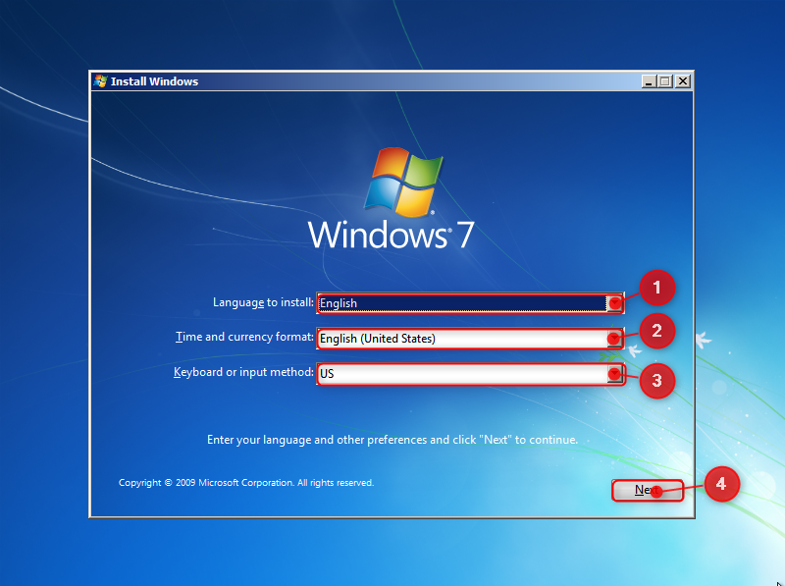Click the "Keyboard or input method:" label

tap(243, 372)
